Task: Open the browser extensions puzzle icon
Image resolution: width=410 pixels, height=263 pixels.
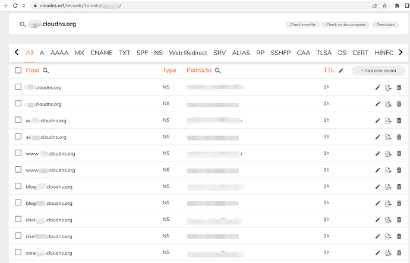Action: point(397,6)
